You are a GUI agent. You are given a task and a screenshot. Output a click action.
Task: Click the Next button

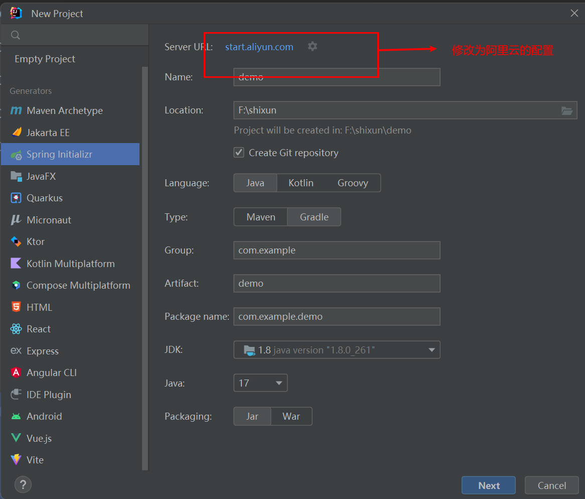tap(489, 485)
